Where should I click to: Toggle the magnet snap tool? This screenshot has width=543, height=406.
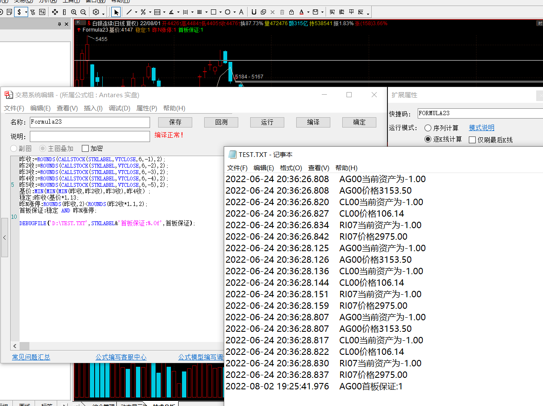(254, 12)
